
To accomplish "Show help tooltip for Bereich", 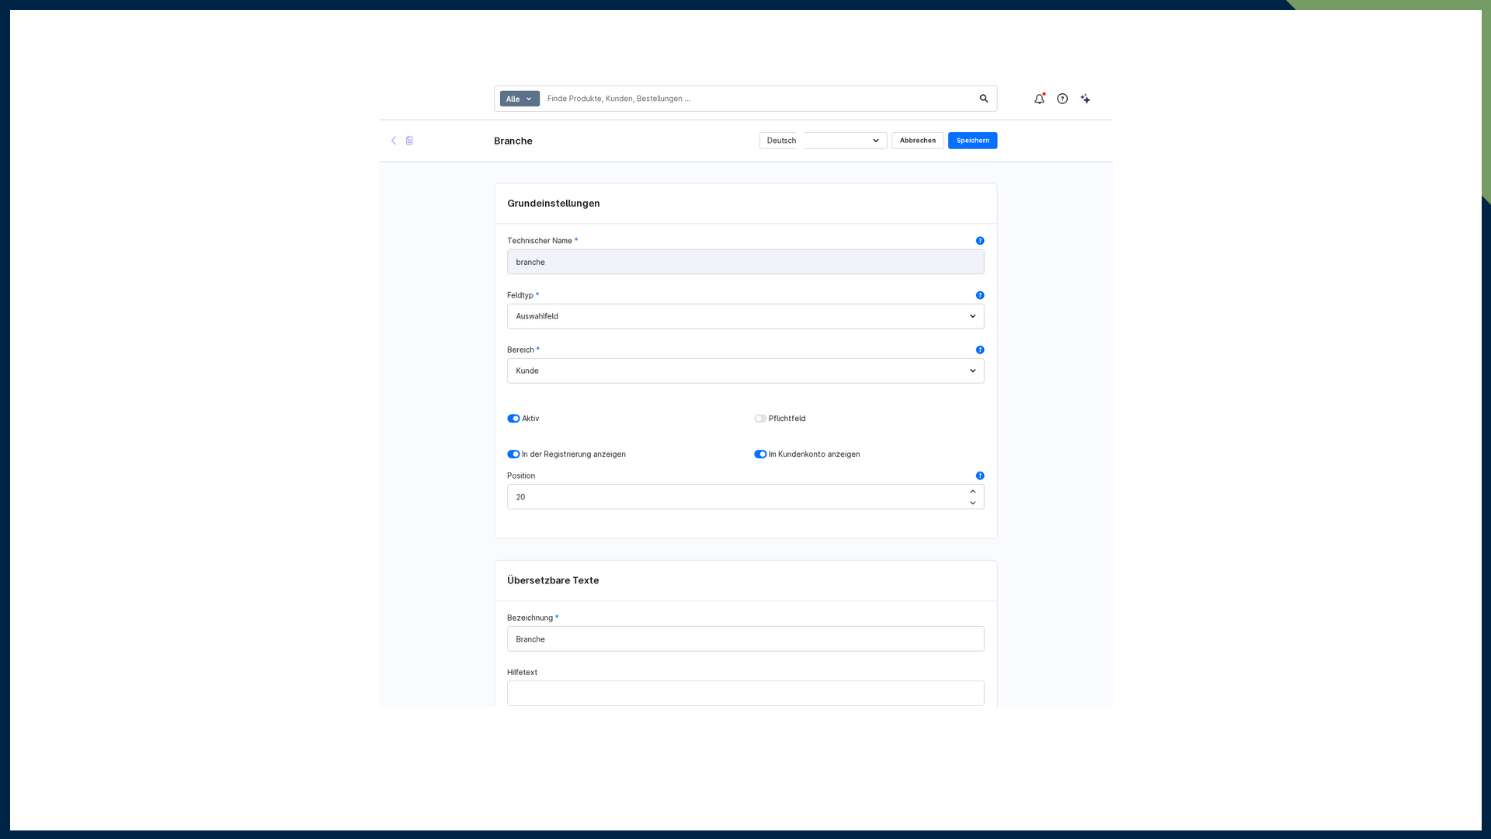I will (980, 350).
